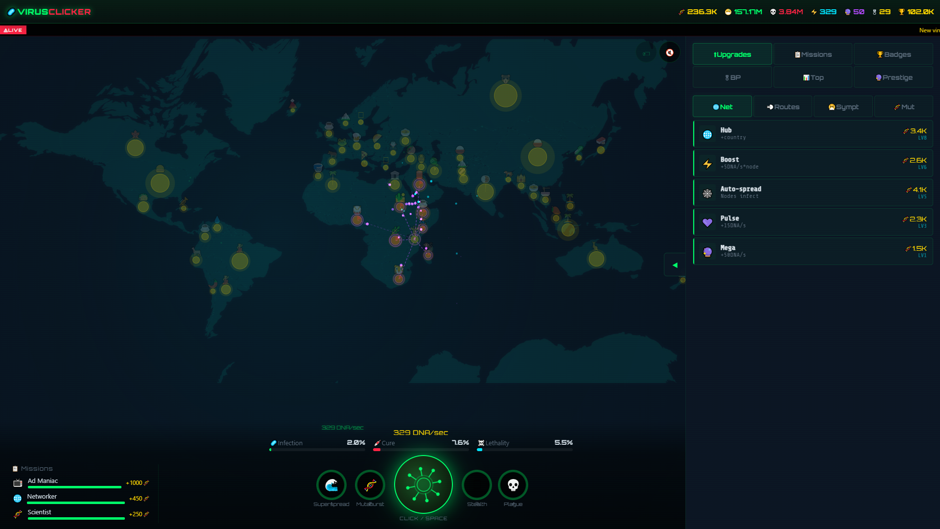The height and width of the screenshot is (529, 940).
Task: Purchase the Mega upgrade
Action: pyautogui.click(x=812, y=251)
